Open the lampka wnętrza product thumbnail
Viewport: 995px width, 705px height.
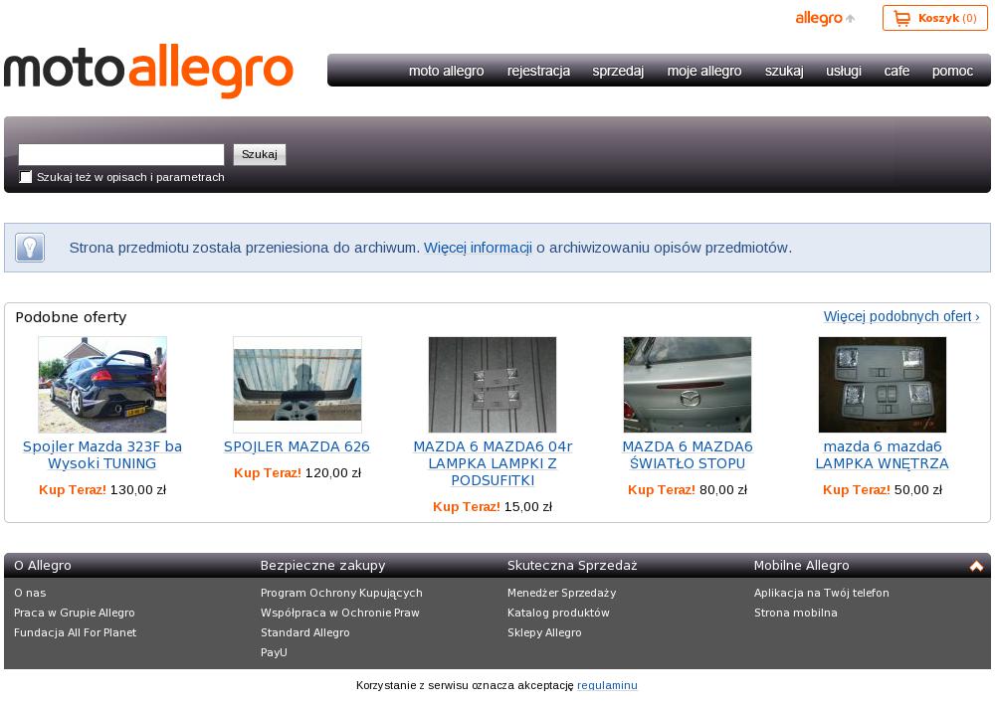point(882,385)
